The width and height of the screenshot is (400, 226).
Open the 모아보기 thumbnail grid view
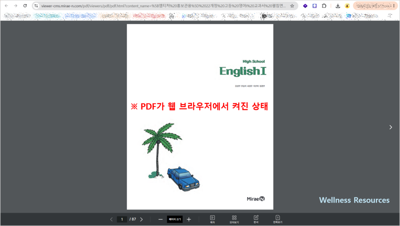click(x=234, y=219)
